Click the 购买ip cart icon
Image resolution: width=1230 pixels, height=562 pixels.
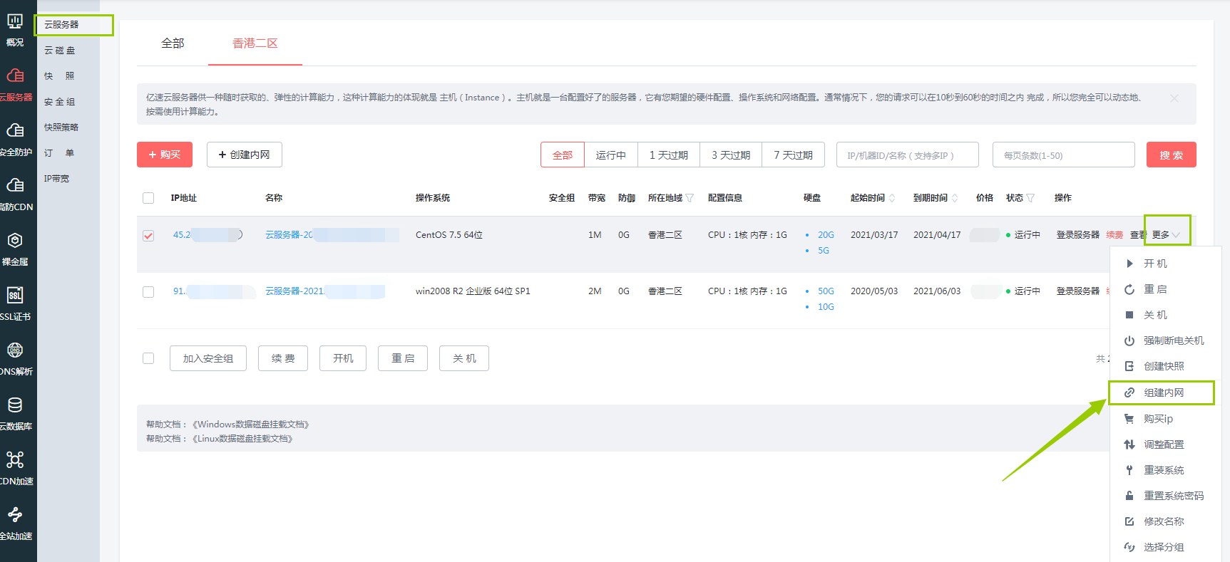point(1129,419)
